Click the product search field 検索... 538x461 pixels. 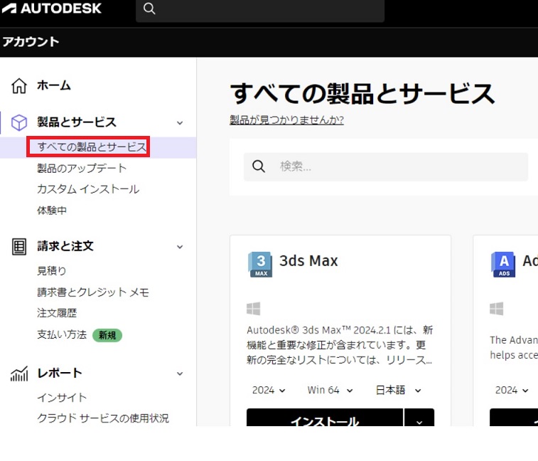coord(386,166)
